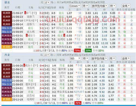
Task: Toggle 同主 checkbox in 捷克 section
Action: coord(55,2)
